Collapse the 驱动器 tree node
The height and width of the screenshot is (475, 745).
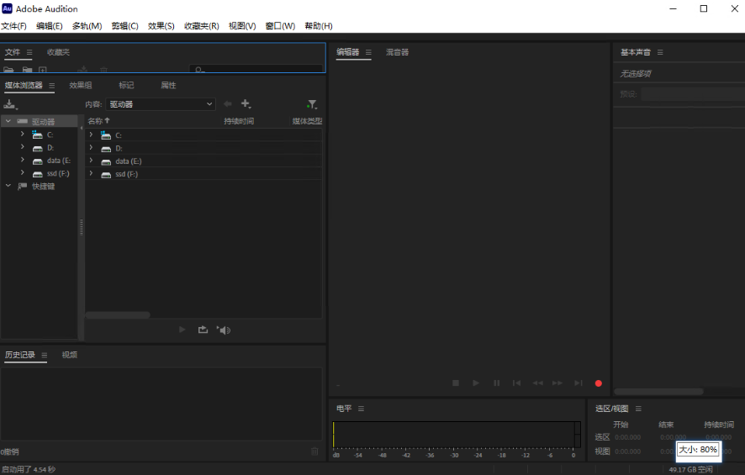coord(8,121)
